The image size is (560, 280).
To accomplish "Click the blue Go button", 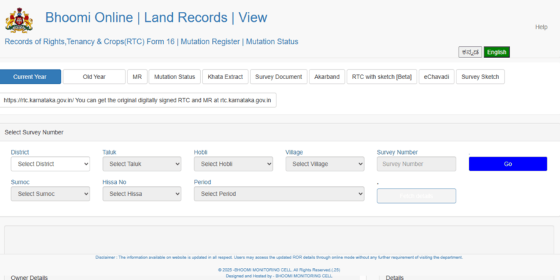I will (508, 164).
